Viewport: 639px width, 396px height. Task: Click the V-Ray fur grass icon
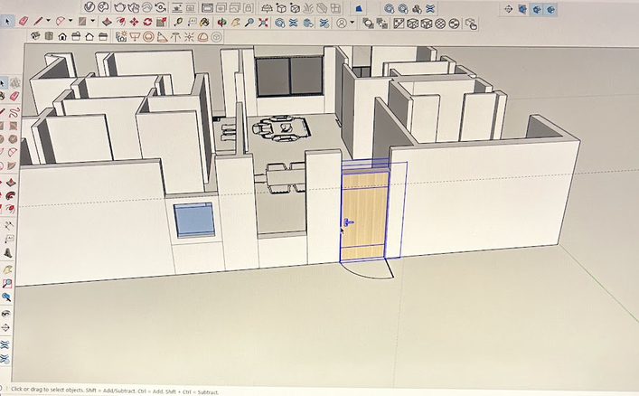(308, 8)
